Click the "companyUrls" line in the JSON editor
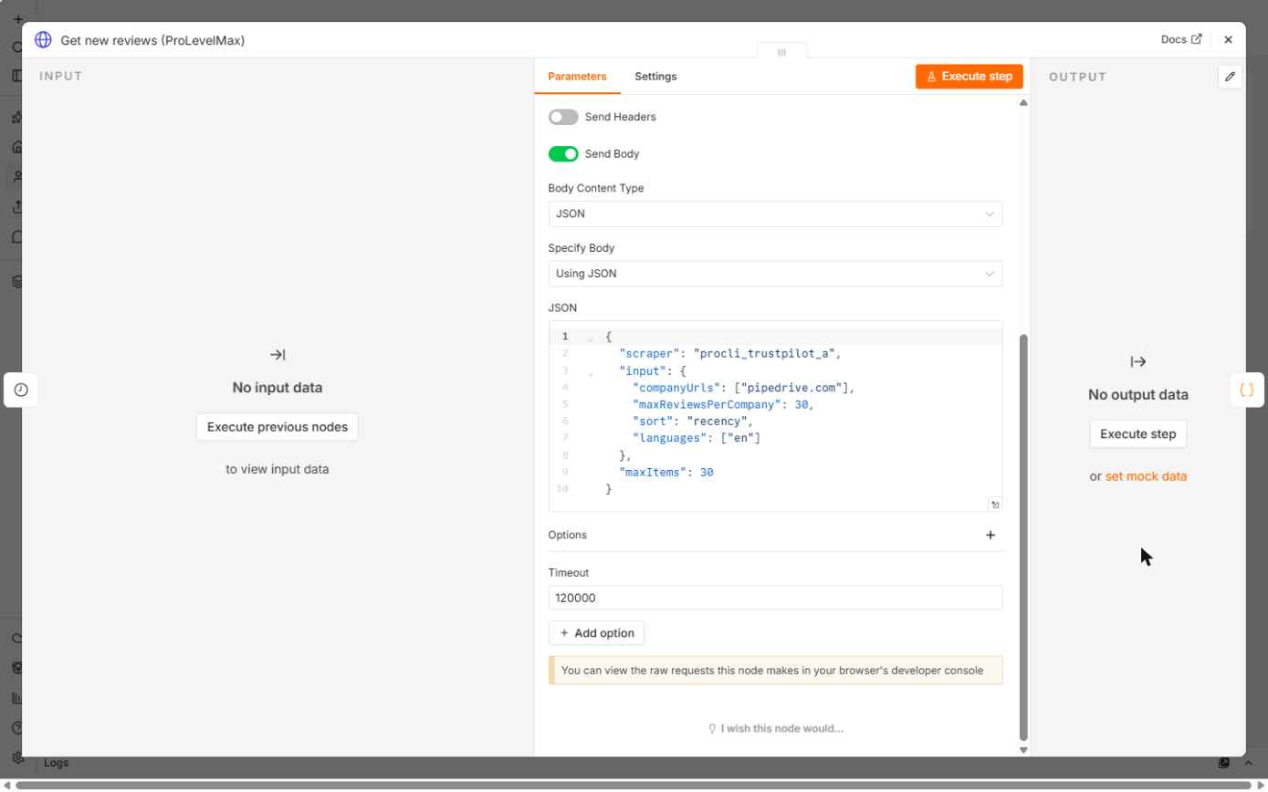 pos(743,388)
